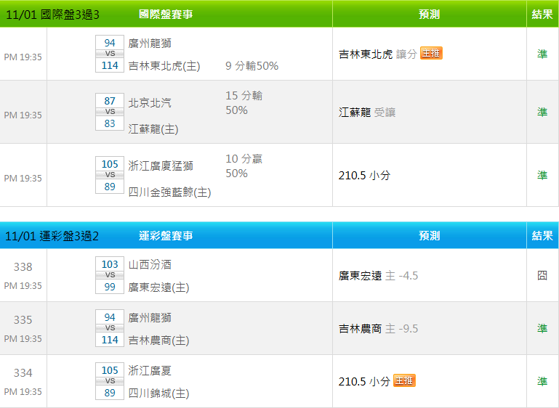Screen dimensions: 559x408
Task: Click prediction 廣東宏遠 主 -4.5
Action: click(x=378, y=276)
